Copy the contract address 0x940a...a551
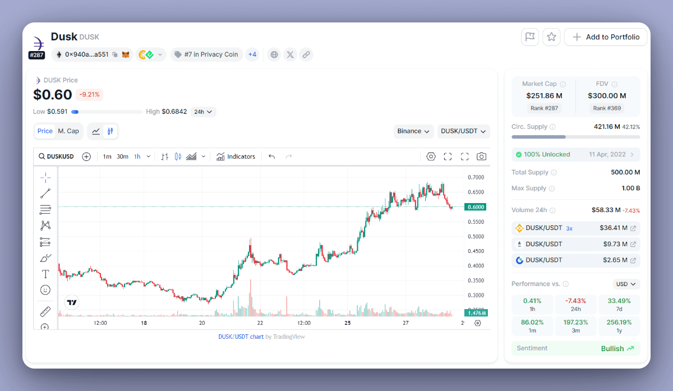673x391 pixels. [114, 54]
